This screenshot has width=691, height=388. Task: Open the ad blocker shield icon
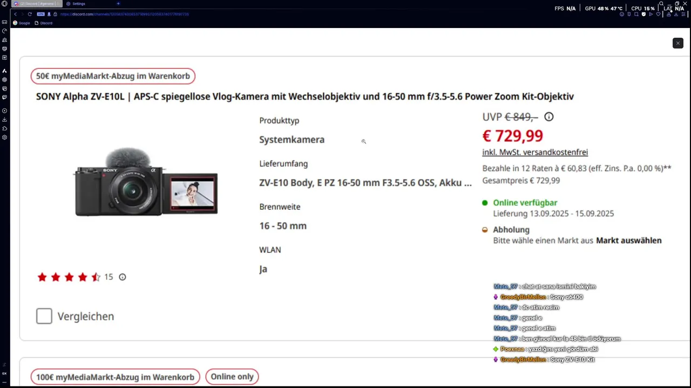point(643,14)
